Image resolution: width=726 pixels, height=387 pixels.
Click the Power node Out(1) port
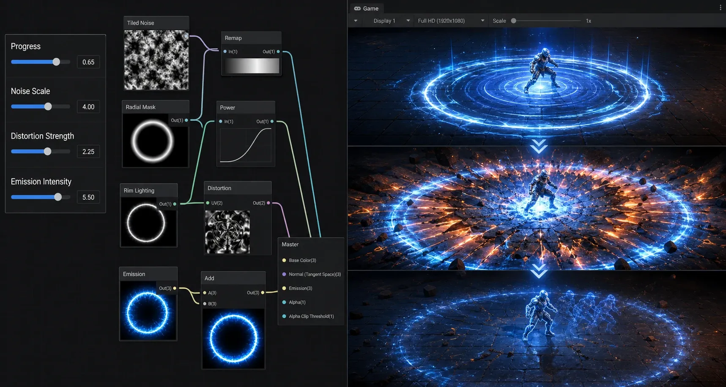(272, 122)
